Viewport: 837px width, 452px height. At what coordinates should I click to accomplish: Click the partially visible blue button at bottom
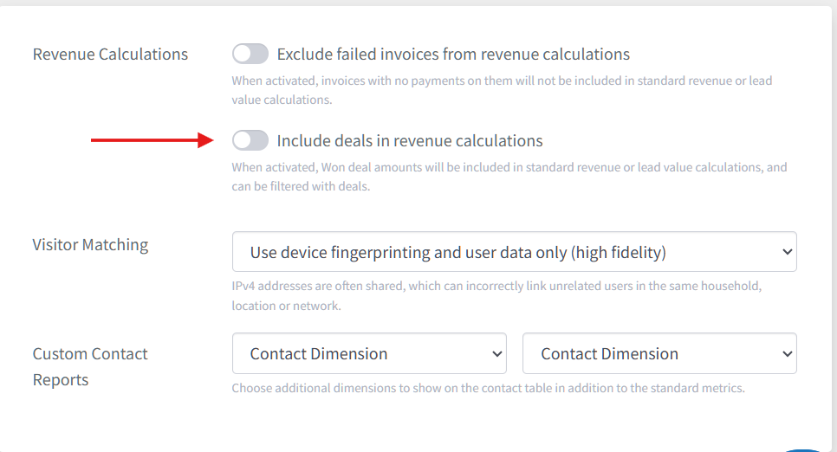pyautogui.click(x=803, y=449)
